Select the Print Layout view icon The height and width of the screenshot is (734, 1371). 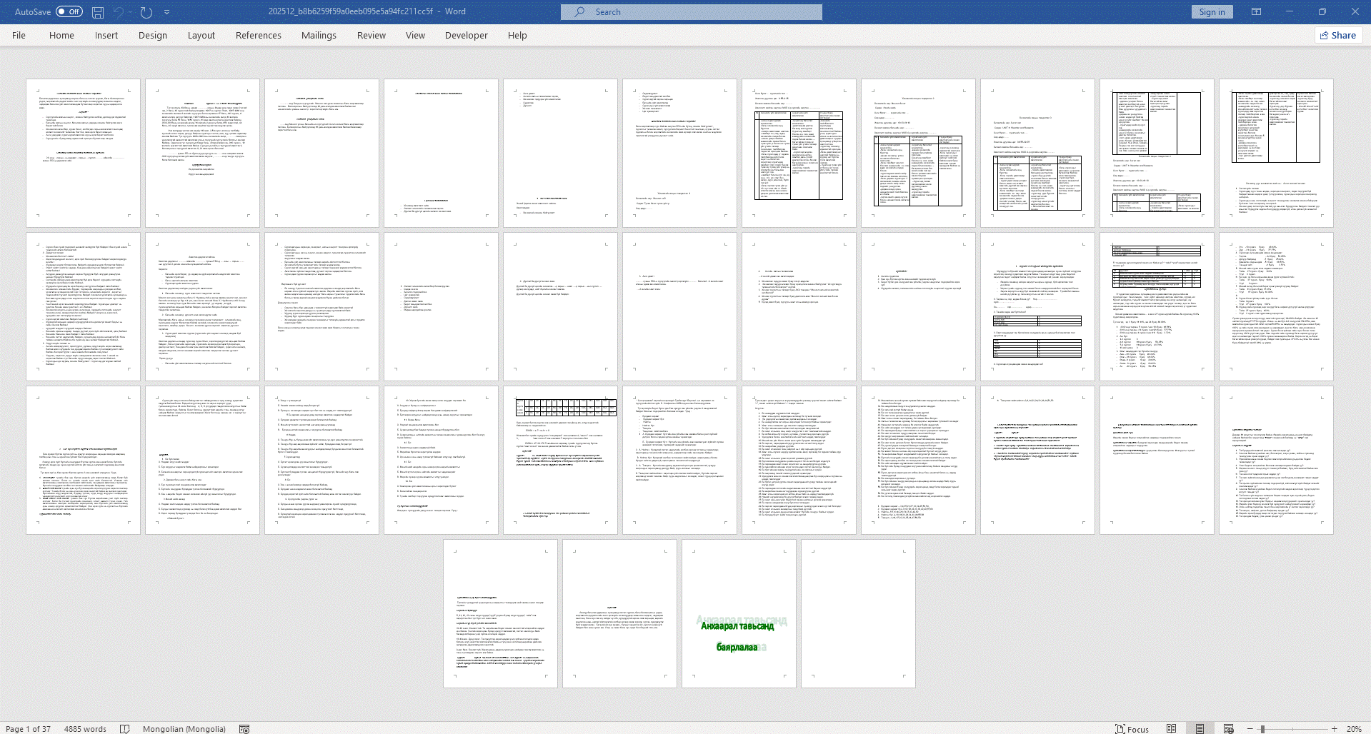(1200, 728)
